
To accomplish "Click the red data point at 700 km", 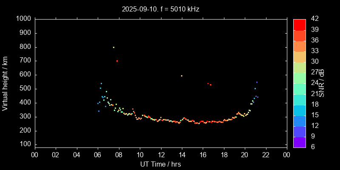I will tap(117, 61).
